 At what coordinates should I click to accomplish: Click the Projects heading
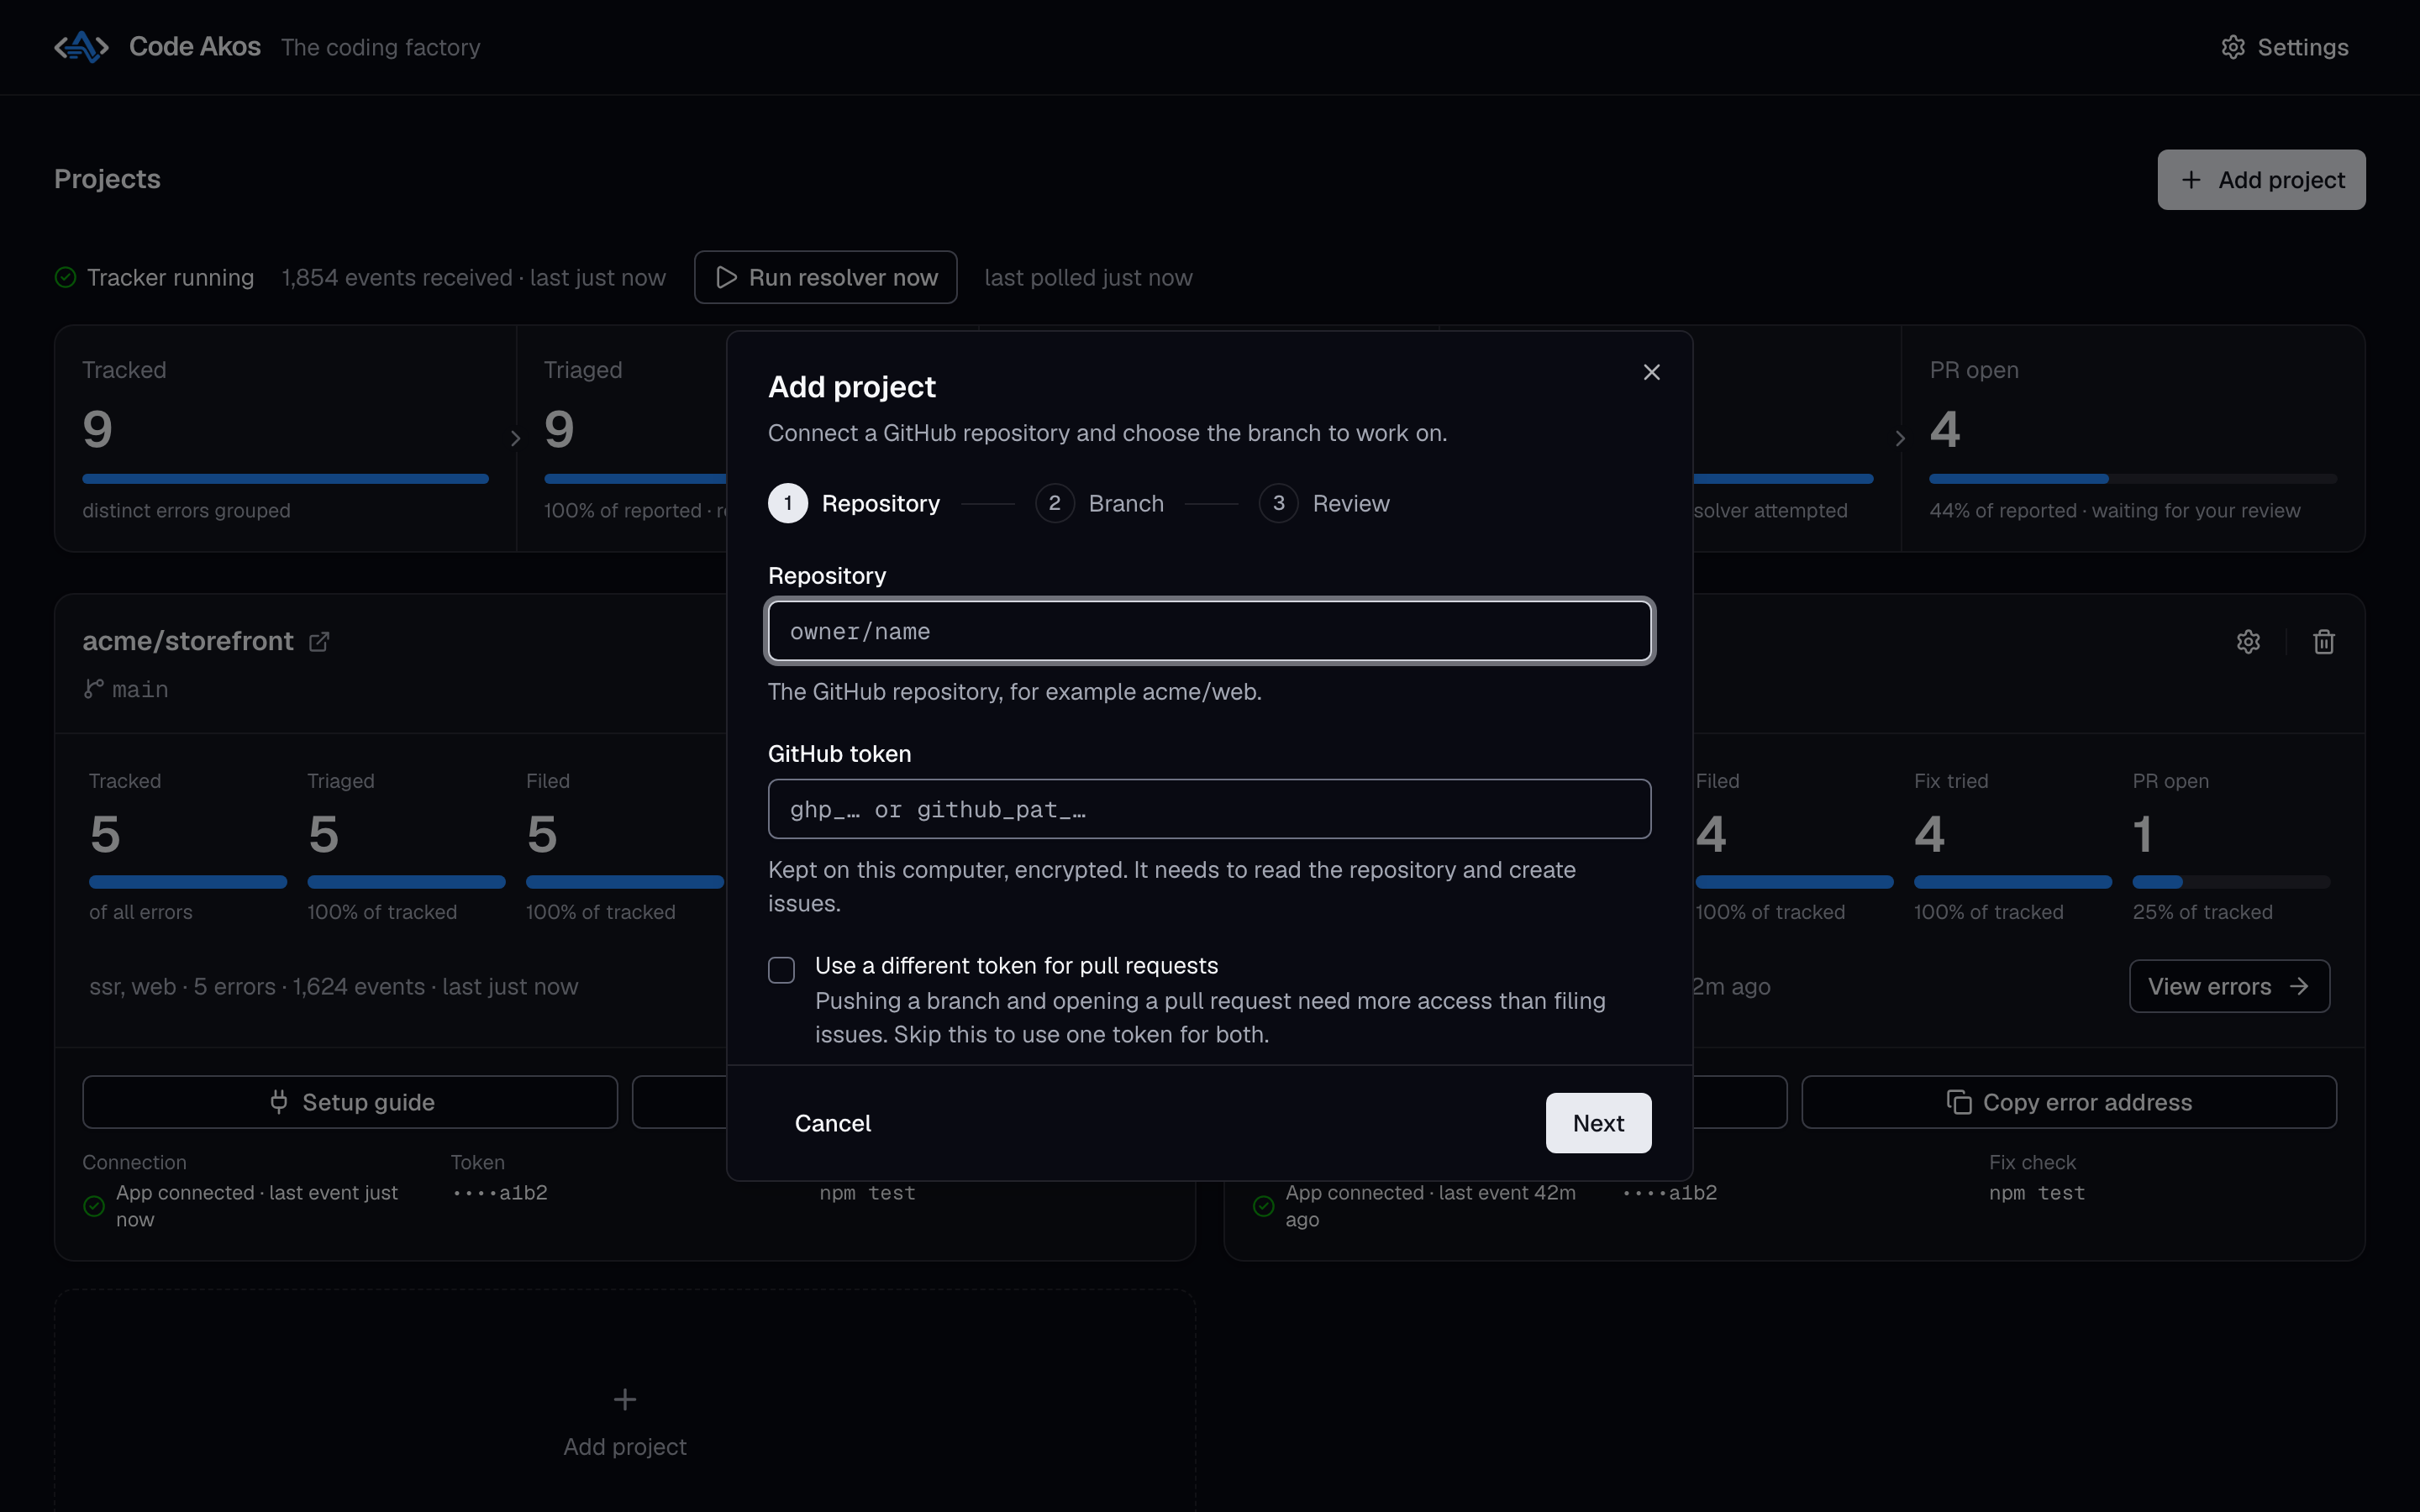[x=107, y=179]
